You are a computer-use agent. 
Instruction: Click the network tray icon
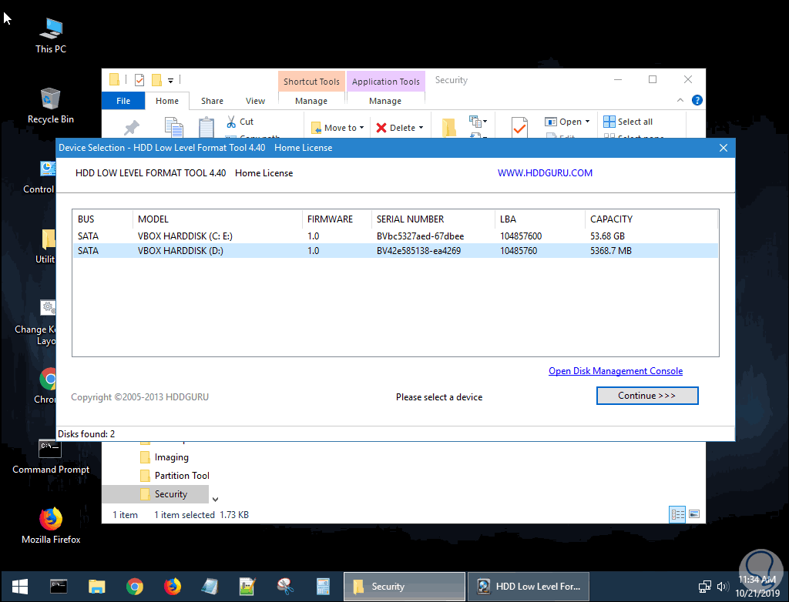[705, 587]
